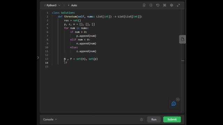Open editor settings gear icon

tap(171, 5)
